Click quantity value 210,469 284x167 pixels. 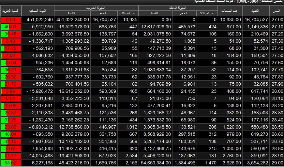[x=256, y=34]
